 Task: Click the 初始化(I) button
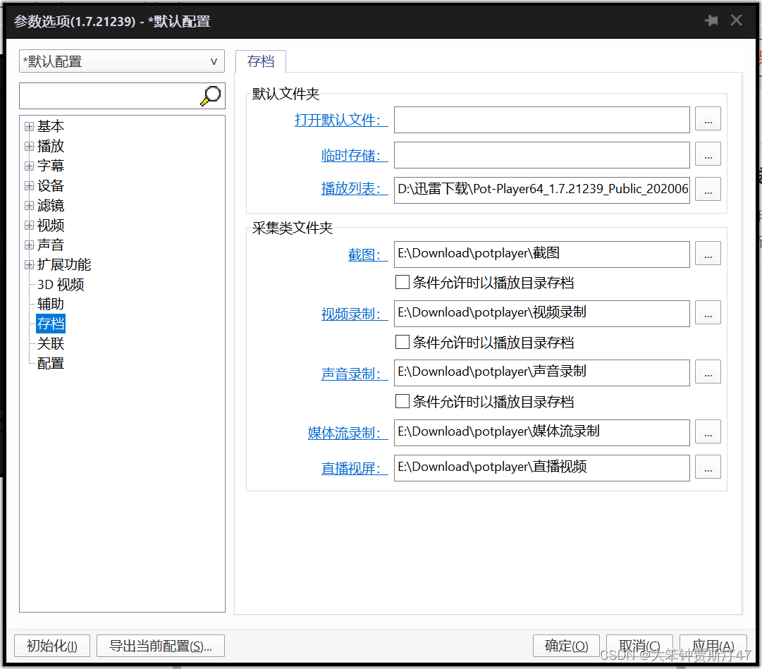(x=51, y=645)
